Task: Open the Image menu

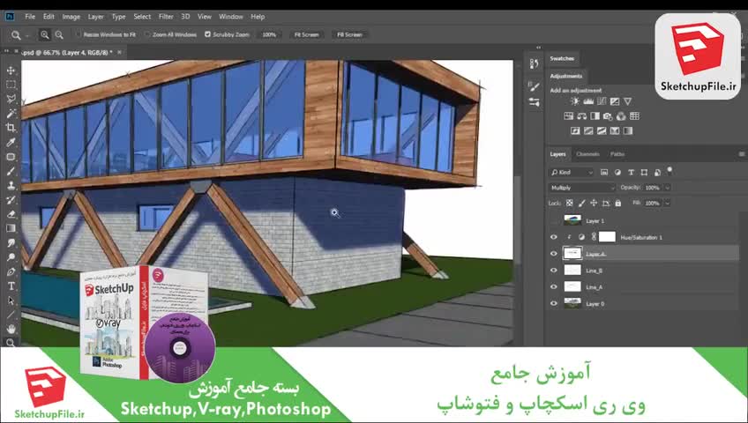Action: point(71,17)
